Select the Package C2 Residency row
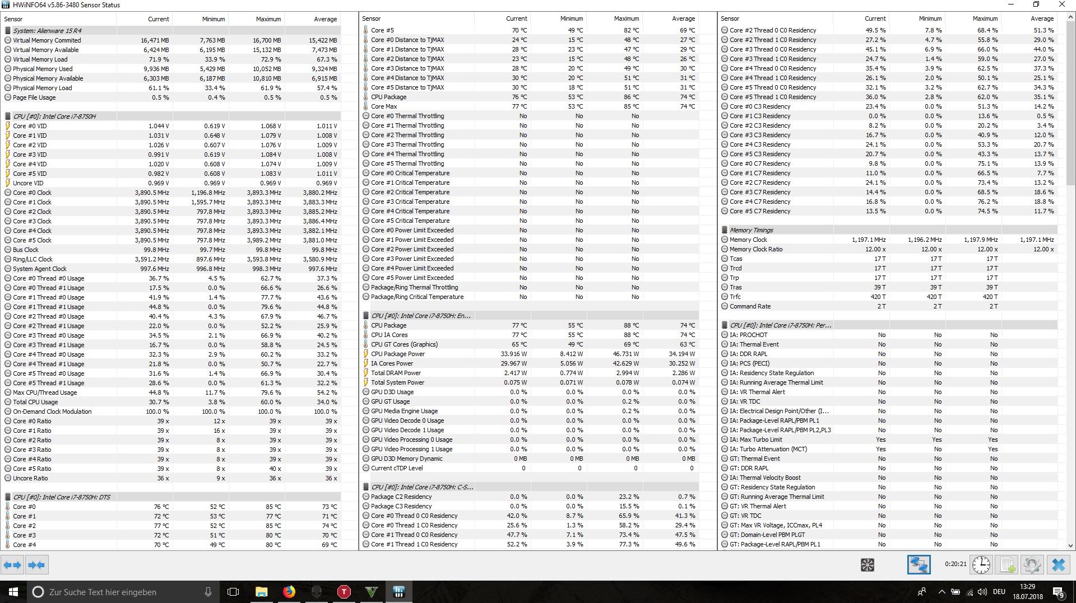 coord(530,497)
